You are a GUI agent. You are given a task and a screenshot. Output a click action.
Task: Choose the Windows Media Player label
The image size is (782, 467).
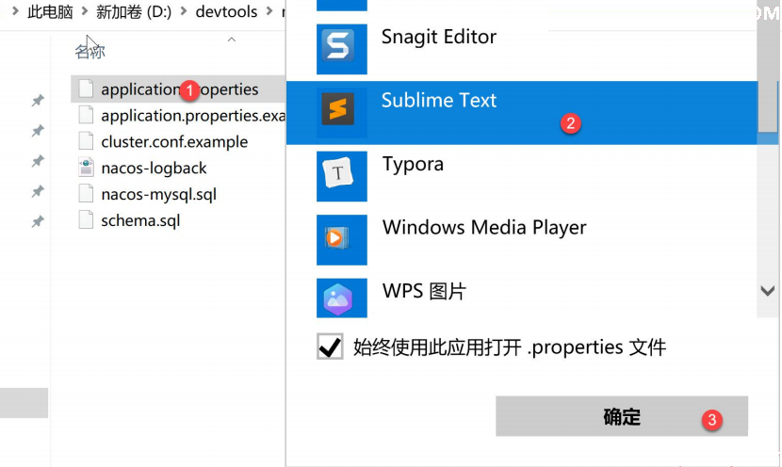[x=484, y=228]
